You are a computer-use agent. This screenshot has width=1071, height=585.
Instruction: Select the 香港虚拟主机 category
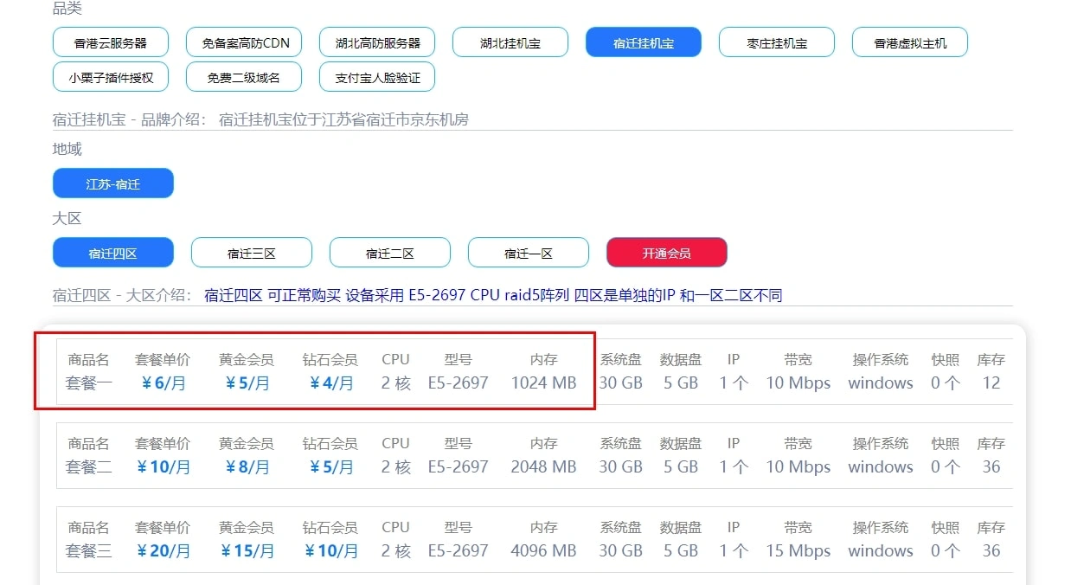pos(909,42)
